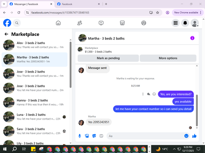Show hidden system tray icons
205x153 pixels.
point(174,149)
